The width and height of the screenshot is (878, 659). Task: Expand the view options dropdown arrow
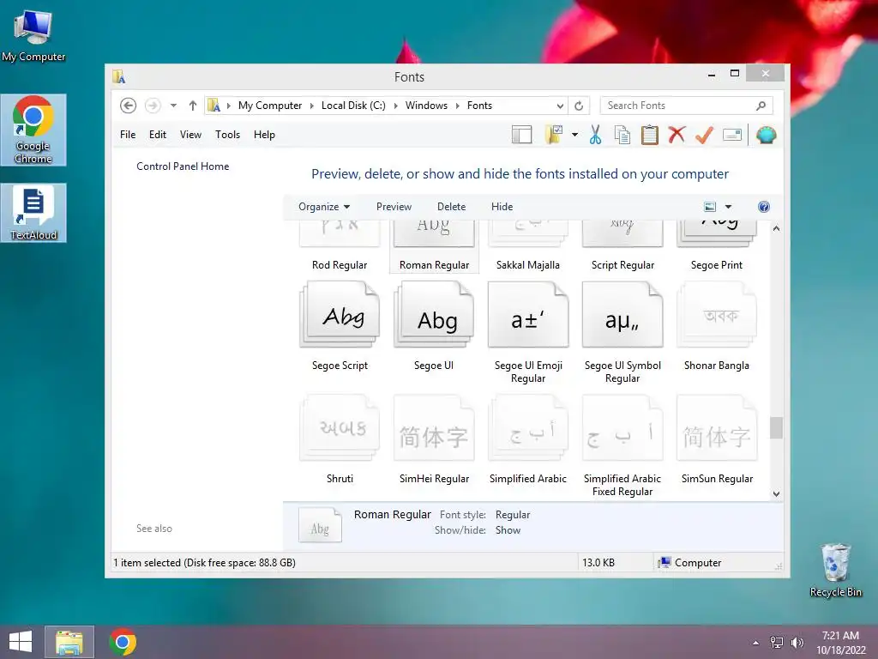click(x=728, y=207)
